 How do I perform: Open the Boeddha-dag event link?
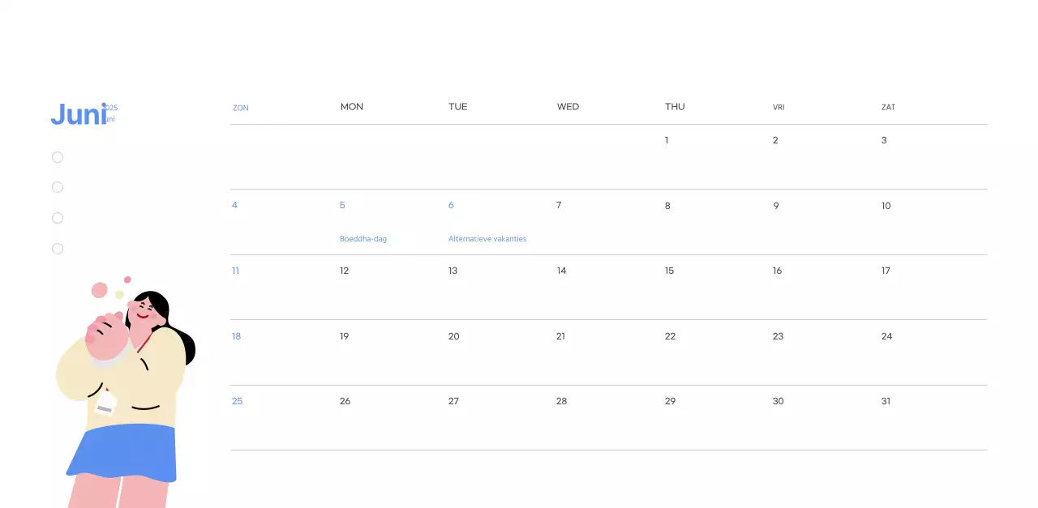(363, 238)
